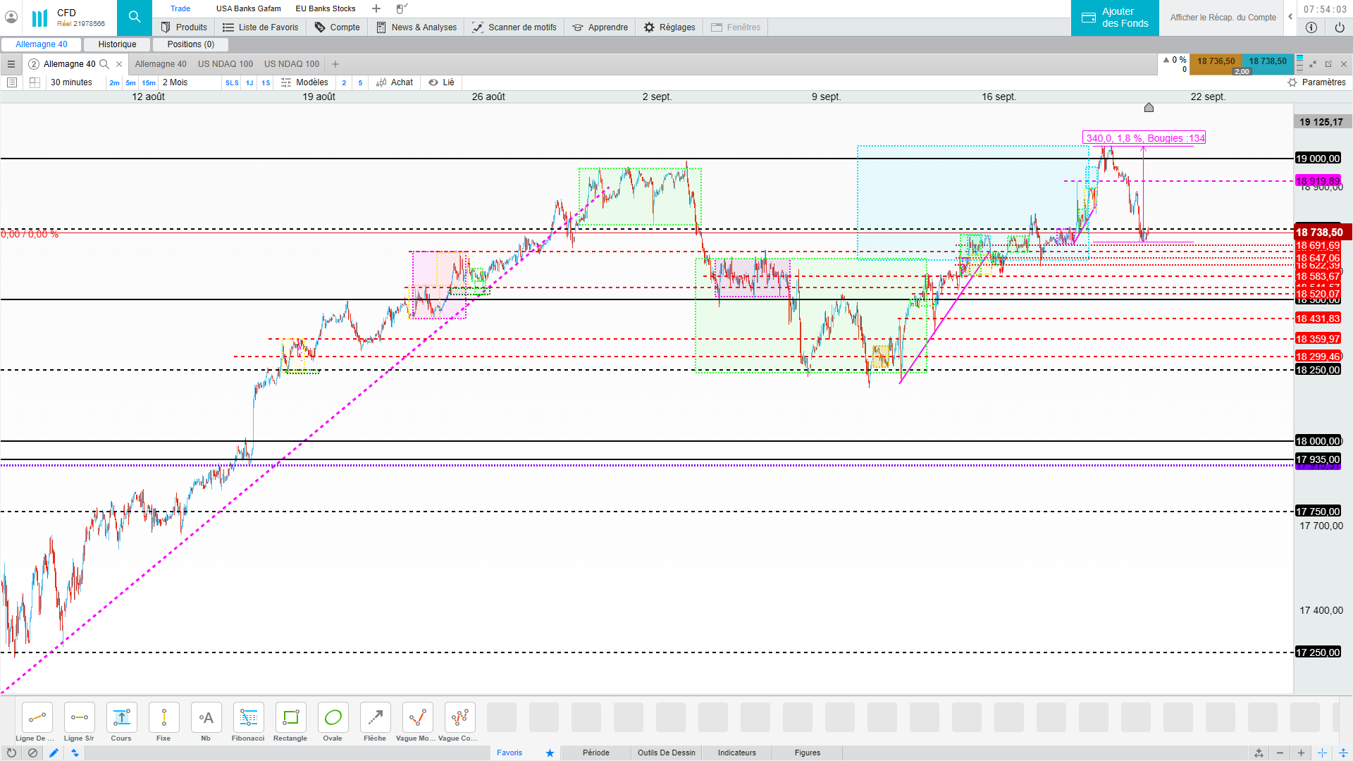Select the Flèche arrow tool

point(375,718)
